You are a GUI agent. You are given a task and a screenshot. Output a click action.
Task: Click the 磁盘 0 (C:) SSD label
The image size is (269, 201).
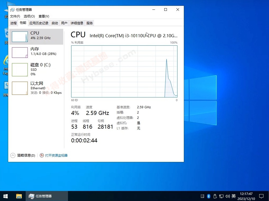tap(40, 67)
